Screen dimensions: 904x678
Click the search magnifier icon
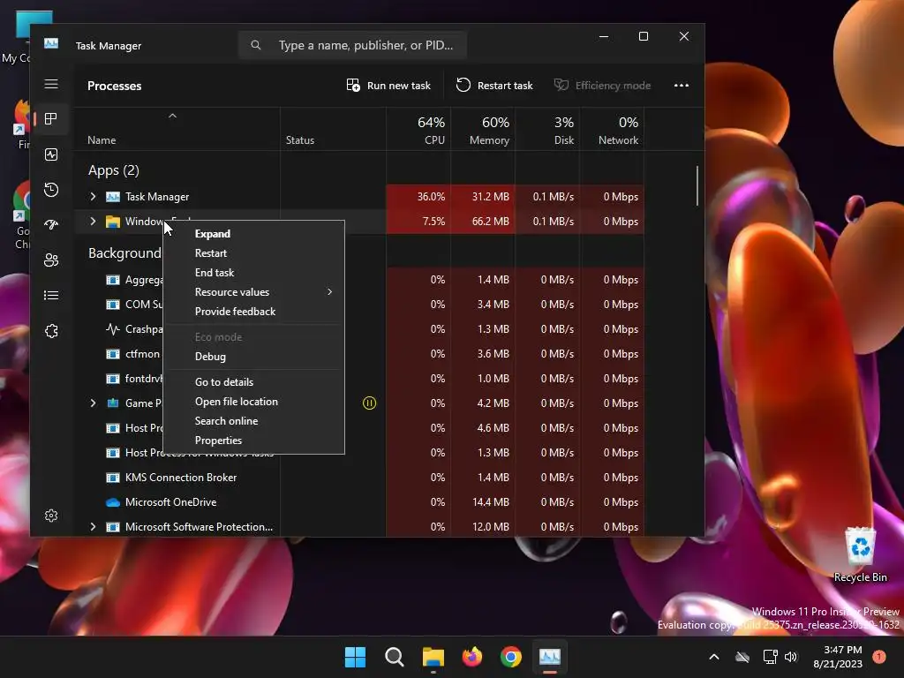pyautogui.click(x=256, y=45)
